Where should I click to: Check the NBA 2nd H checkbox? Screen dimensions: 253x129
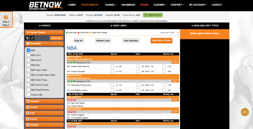pyautogui.click(x=28, y=60)
